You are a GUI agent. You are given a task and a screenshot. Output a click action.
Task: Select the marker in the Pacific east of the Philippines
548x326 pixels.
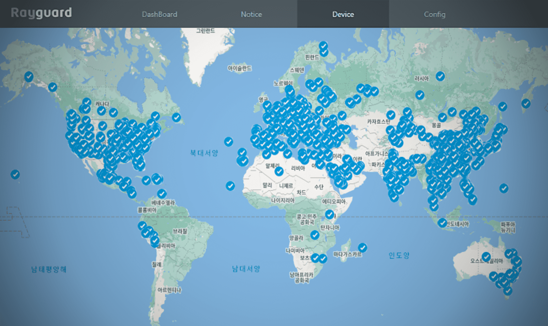click(x=504, y=188)
